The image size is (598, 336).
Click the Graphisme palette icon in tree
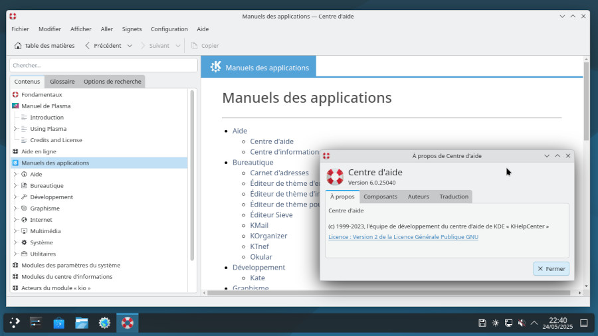point(24,209)
